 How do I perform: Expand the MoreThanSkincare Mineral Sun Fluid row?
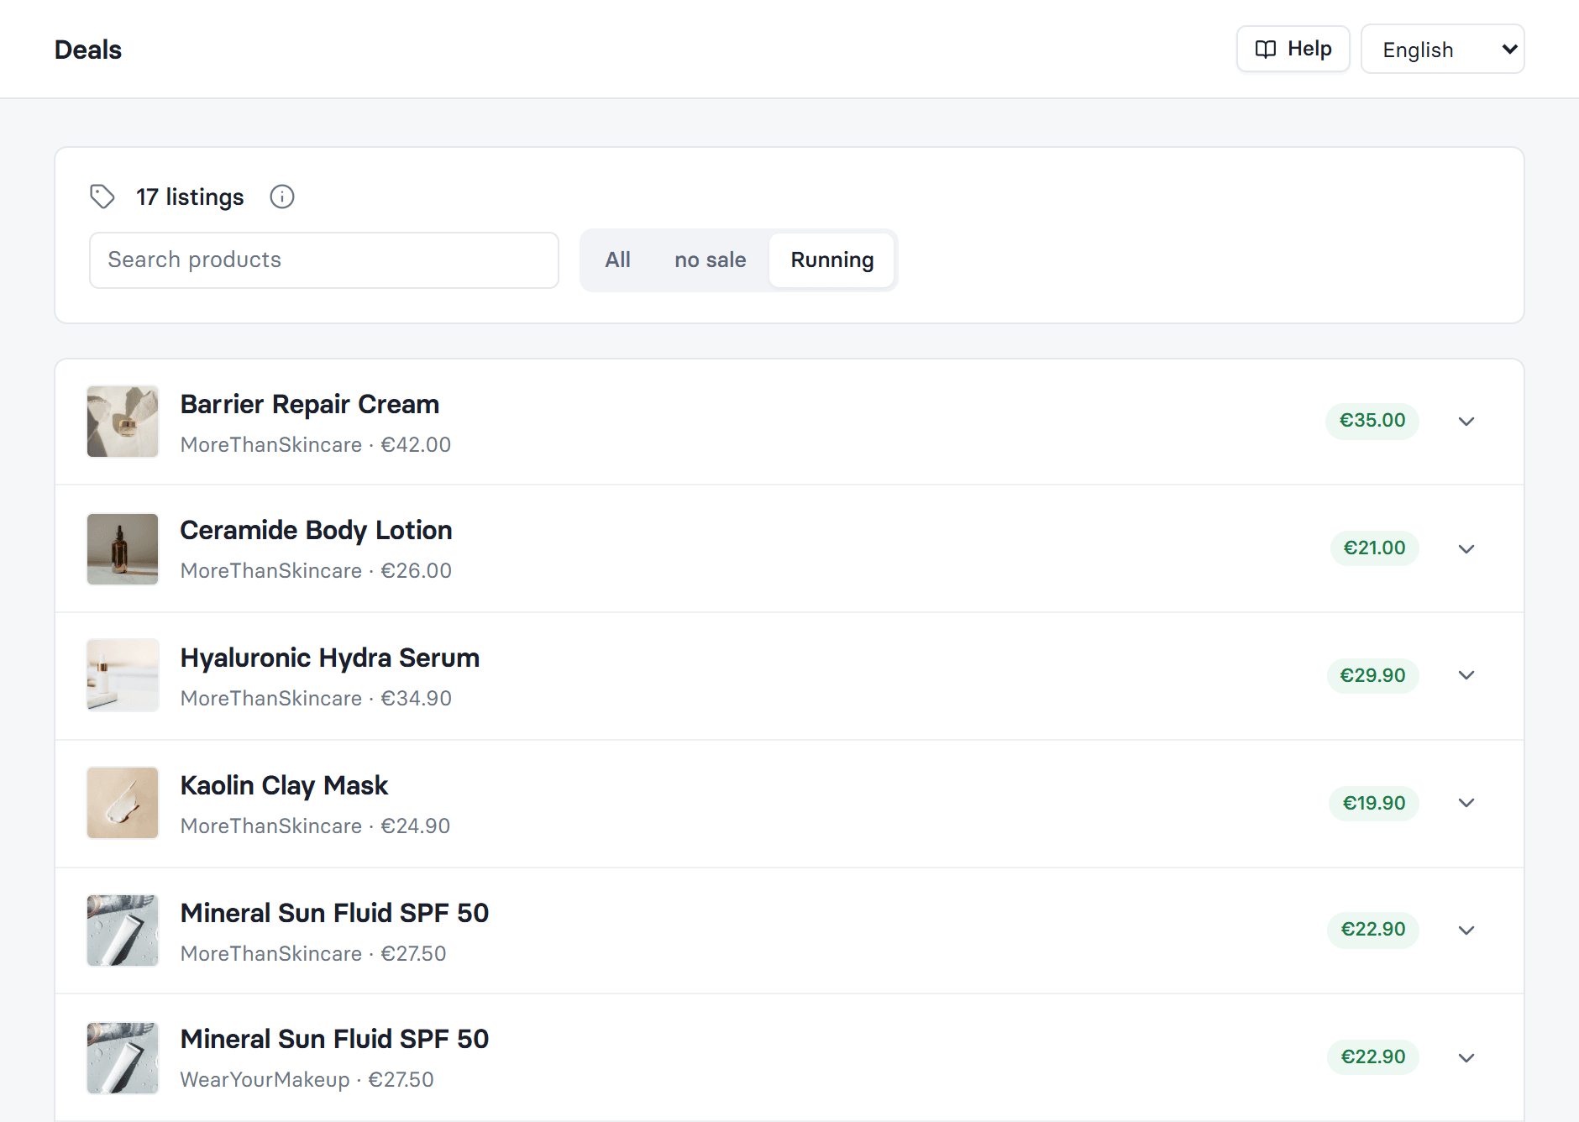[1466, 931]
